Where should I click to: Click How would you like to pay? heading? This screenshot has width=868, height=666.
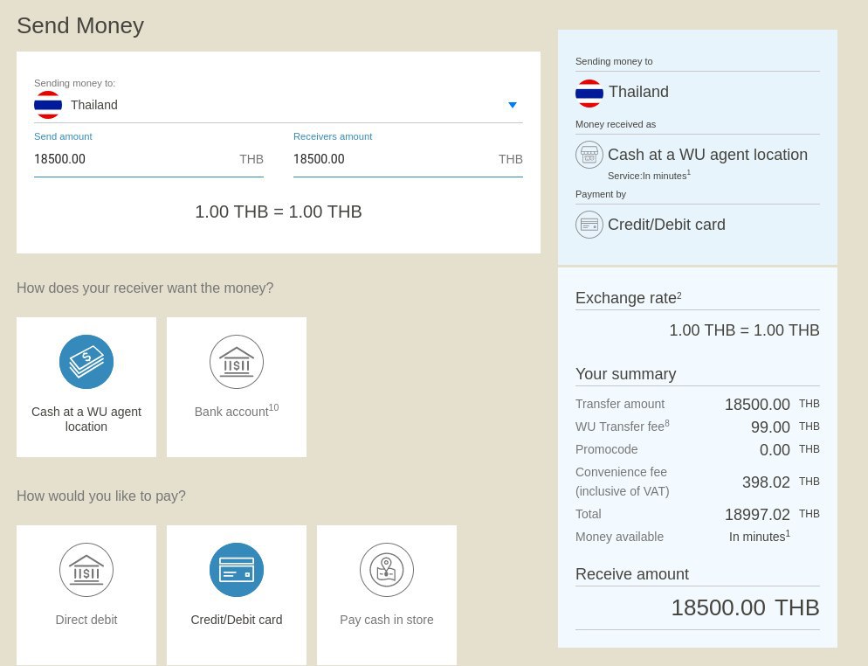click(101, 496)
